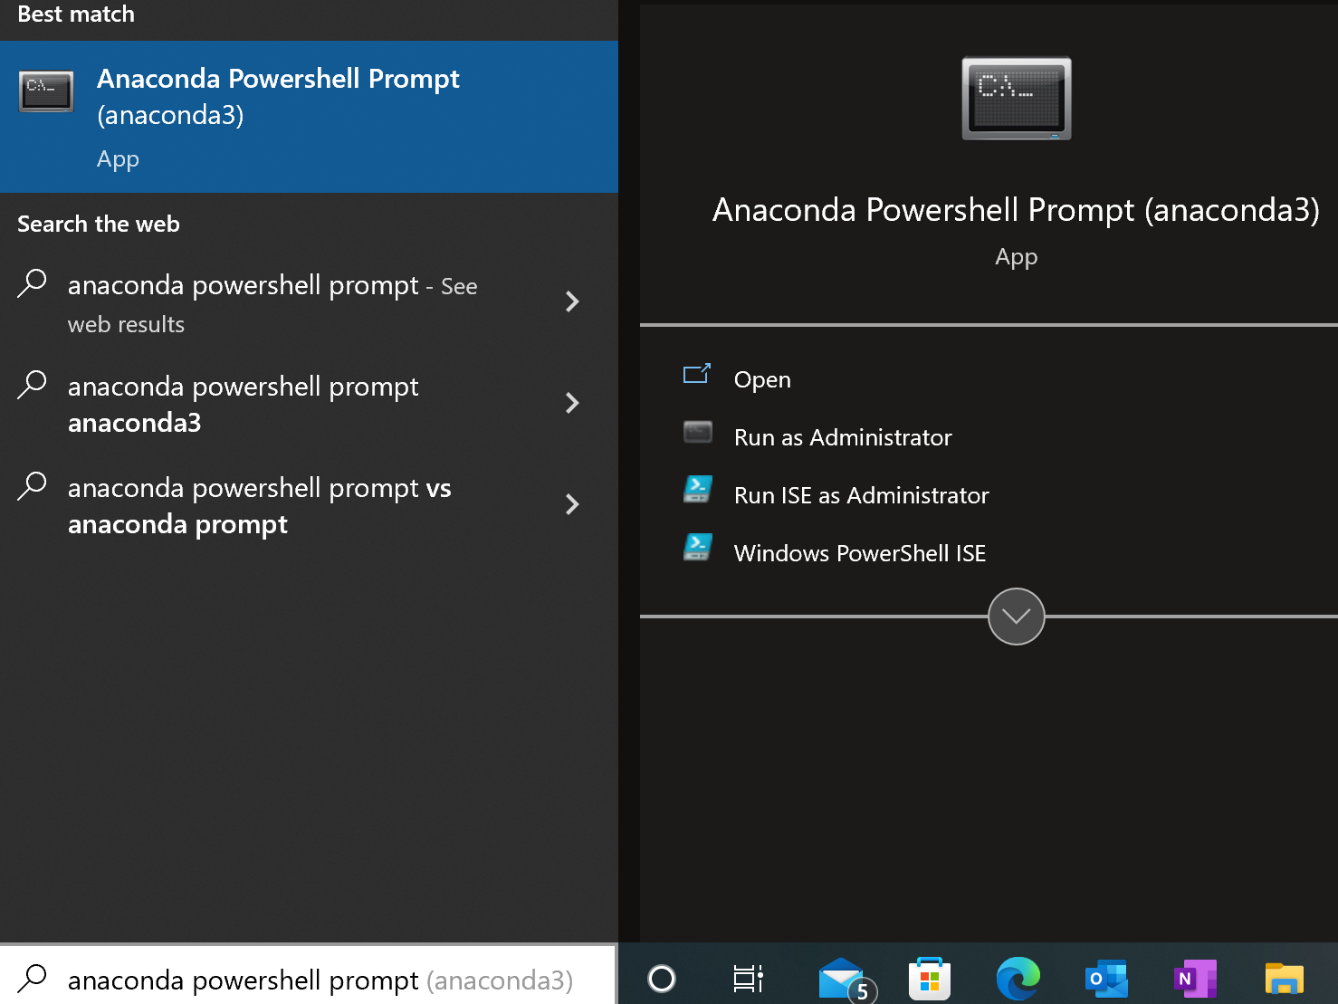Click the Windows PowerShell ISE icon
This screenshot has width=1338, height=1004.
pos(698,548)
